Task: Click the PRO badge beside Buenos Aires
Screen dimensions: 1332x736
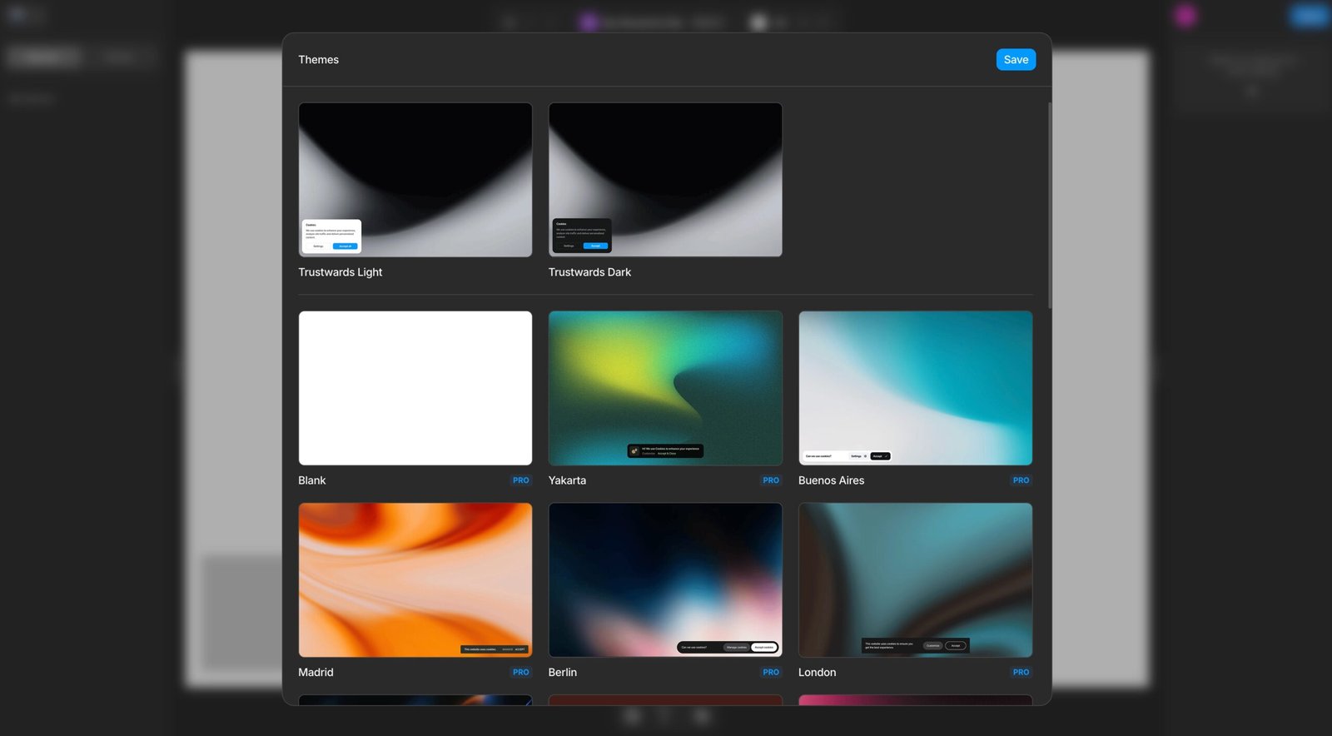Action: pos(1021,480)
